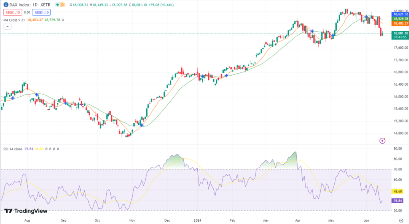Click the 70.00 RSI scale label
The image size is (409, 224).
click(397, 169)
